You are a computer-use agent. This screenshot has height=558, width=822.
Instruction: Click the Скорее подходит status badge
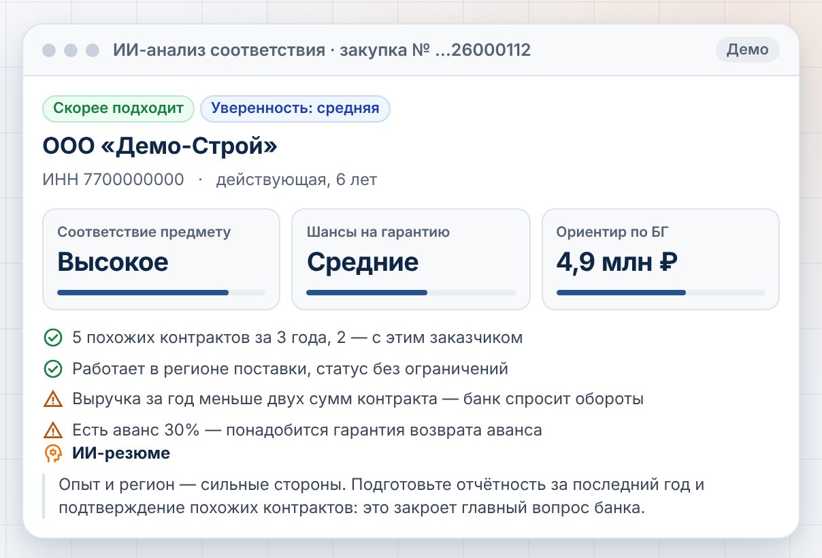[118, 108]
